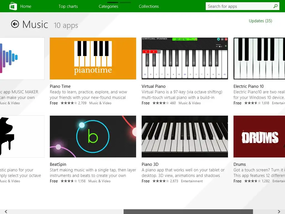Open the Categories tab
Screen dimensions: 285x214
pyautogui.click(x=109, y=6)
